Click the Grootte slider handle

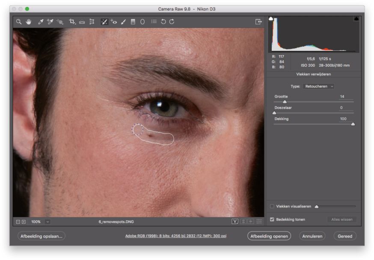[x=285, y=102]
